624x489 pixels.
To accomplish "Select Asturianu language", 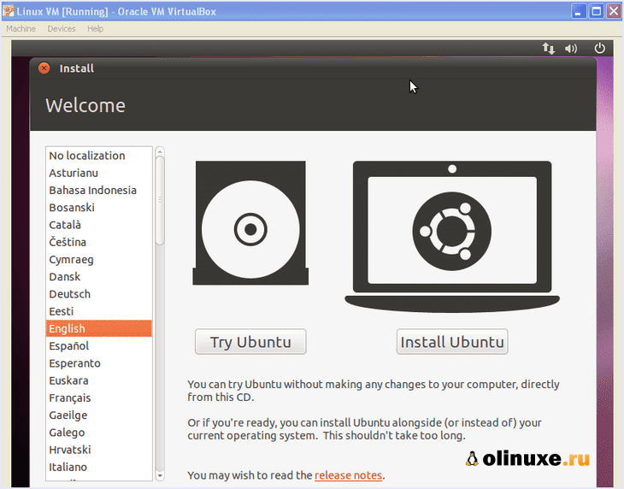I will click(x=98, y=173).
